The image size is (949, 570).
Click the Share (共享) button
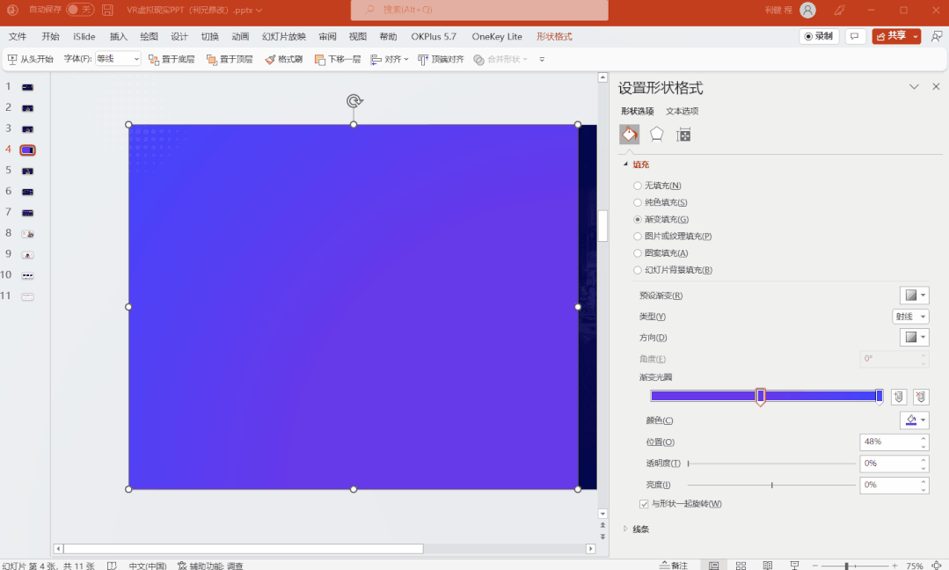click(896, 36)
